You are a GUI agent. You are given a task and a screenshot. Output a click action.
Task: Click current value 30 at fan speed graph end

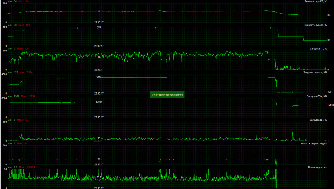click(x=329, y=40)
